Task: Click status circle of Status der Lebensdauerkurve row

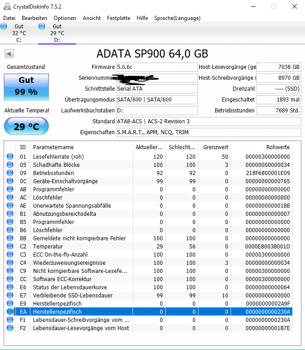Action: pyautogui.click(x=10, y=287)
